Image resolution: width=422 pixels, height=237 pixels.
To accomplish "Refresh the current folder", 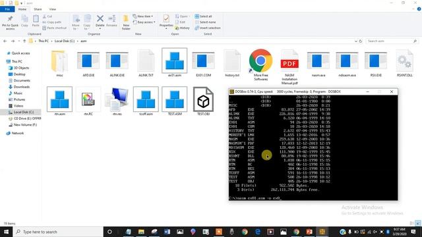I will click(x=361, y=41).
